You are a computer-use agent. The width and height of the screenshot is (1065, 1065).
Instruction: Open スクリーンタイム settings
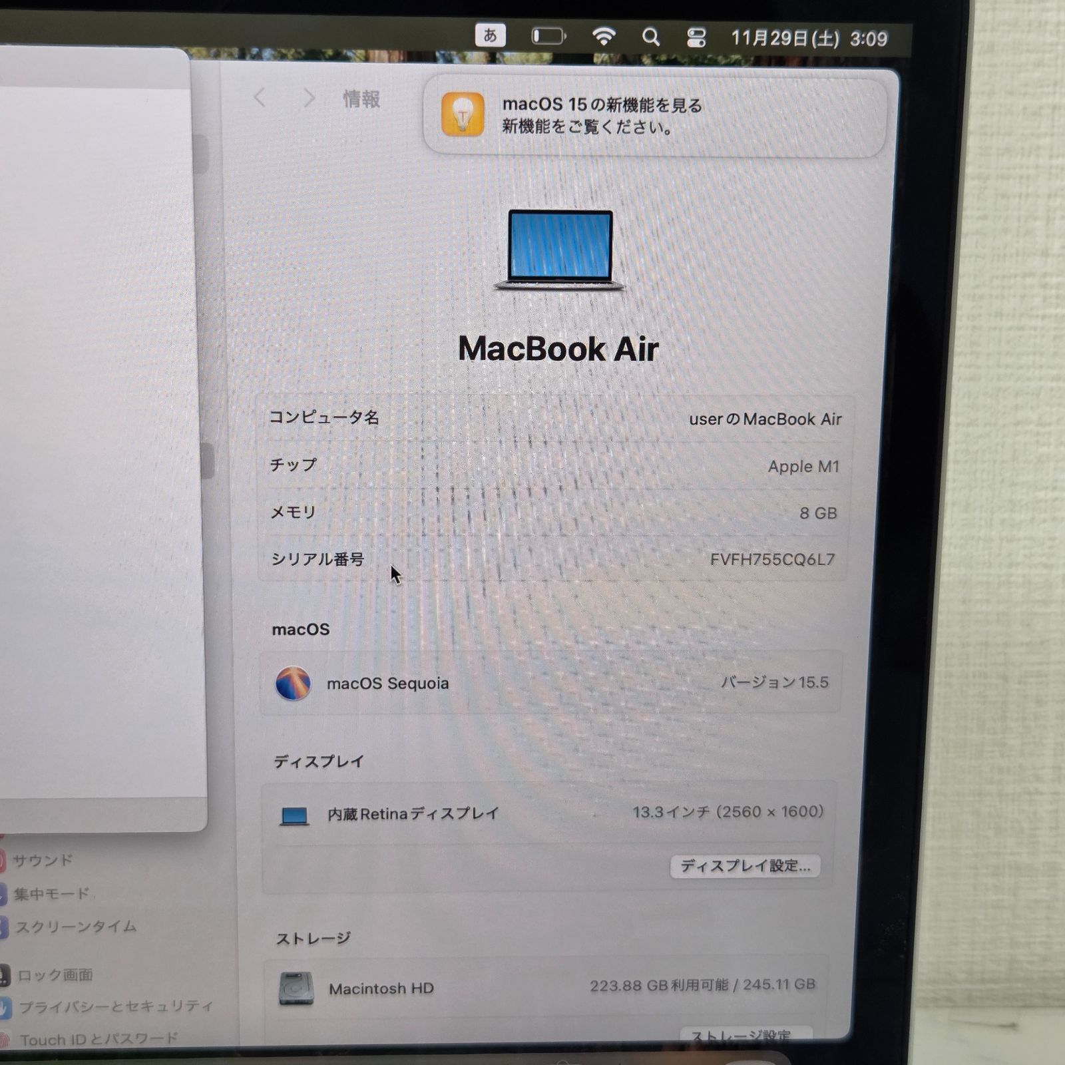pyautogui.click(x=75, y=927)
